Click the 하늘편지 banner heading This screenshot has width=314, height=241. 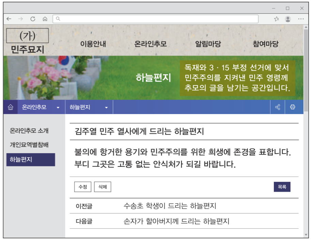pyautogui.click(x=153, y=78)
